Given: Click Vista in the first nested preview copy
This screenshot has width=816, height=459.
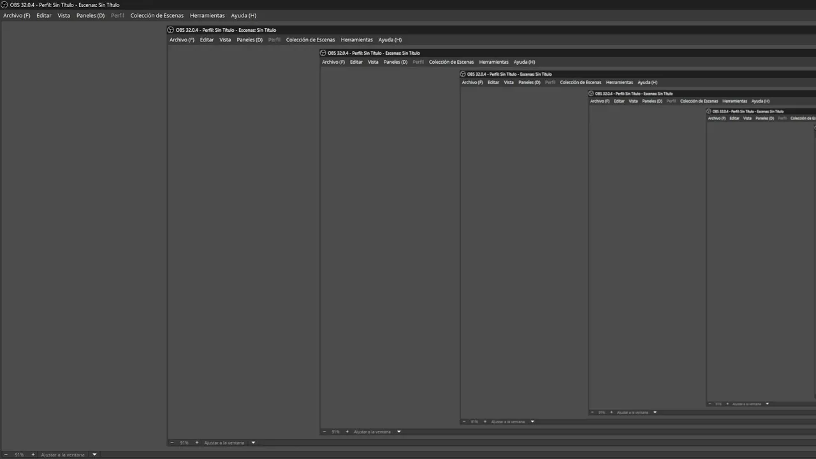Looking at the screenshot, I should point(225,40).
